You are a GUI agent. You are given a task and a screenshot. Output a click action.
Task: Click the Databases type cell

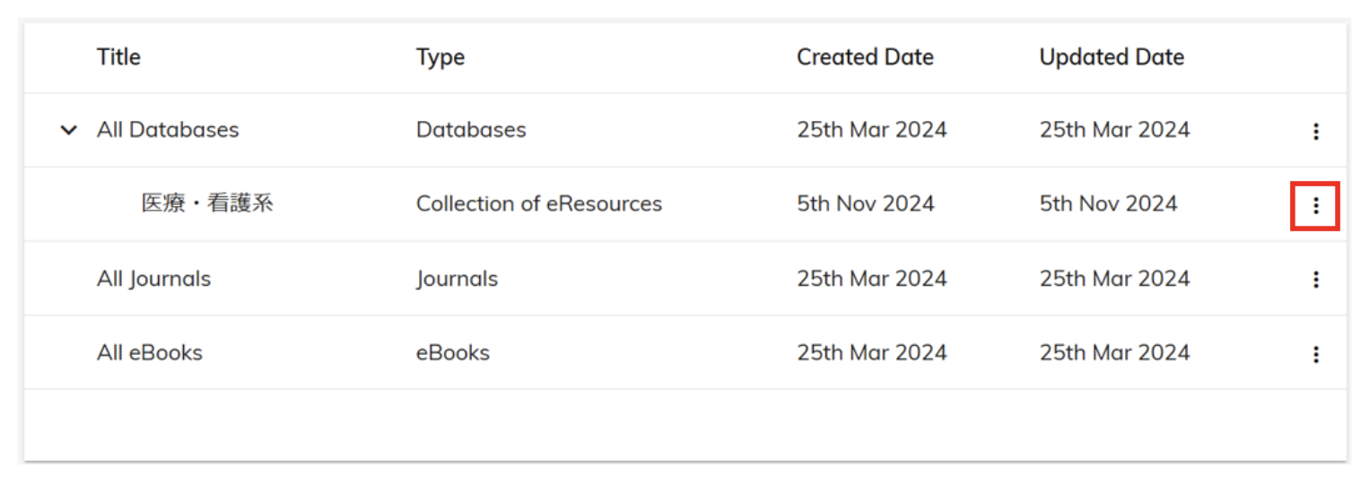[471, 130]
